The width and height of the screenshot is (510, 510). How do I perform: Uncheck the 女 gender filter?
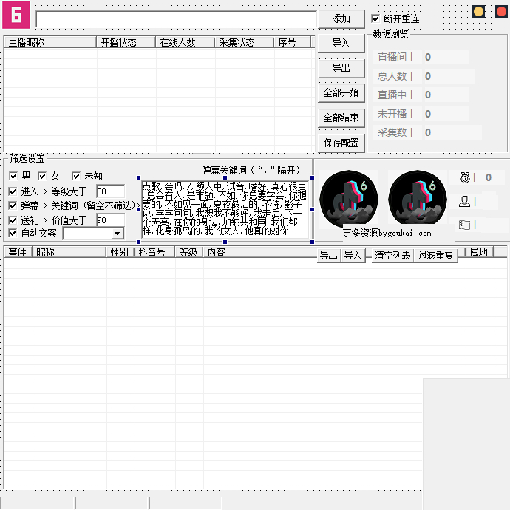[42, 176]
